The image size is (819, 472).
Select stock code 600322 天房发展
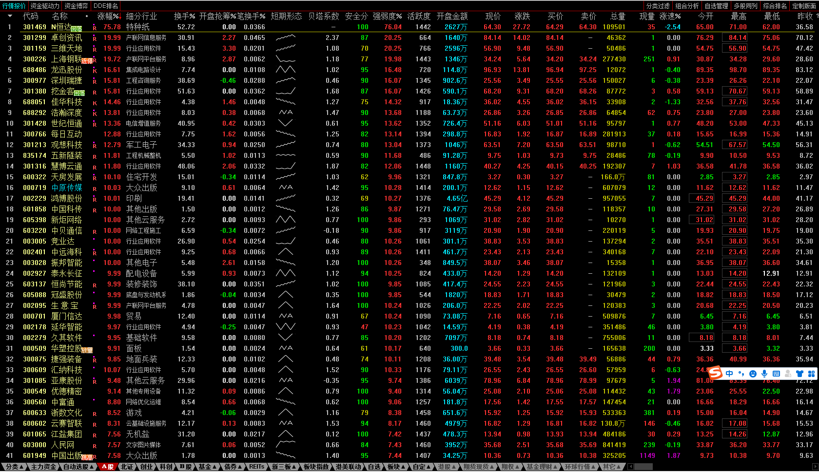tap(35, 177)
